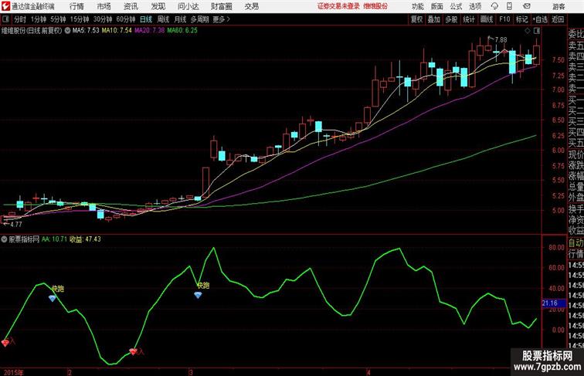This screenshot has width=584, height=376.
Task: Switch to 5分钟 period
Action: (58, 19)
